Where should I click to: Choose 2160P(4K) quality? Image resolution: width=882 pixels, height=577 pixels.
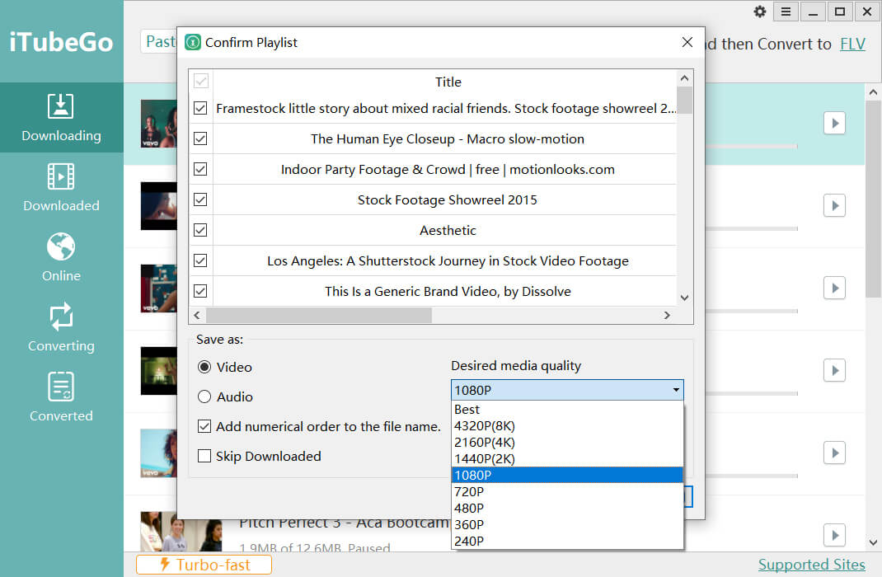point(568,442)
